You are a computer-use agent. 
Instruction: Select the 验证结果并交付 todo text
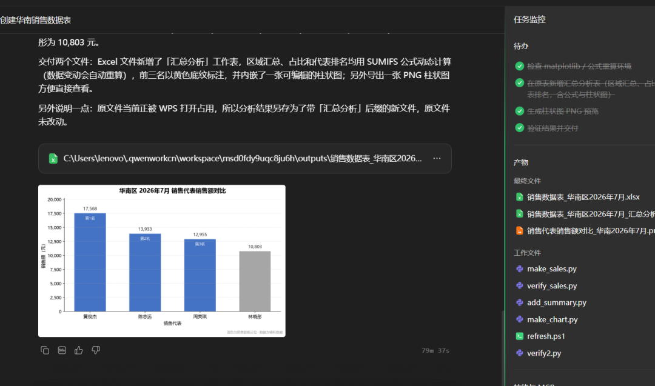click(x=553, y=128)
